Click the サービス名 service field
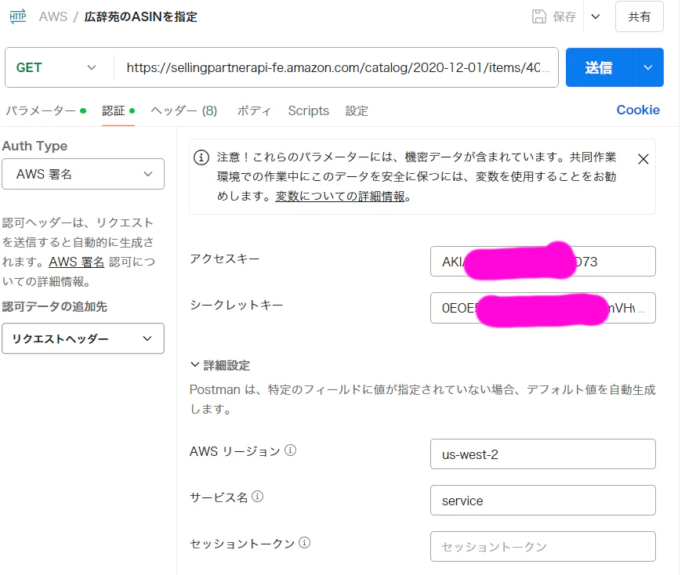The width and height of the screenshot is (685, 575). click(542, 501)
